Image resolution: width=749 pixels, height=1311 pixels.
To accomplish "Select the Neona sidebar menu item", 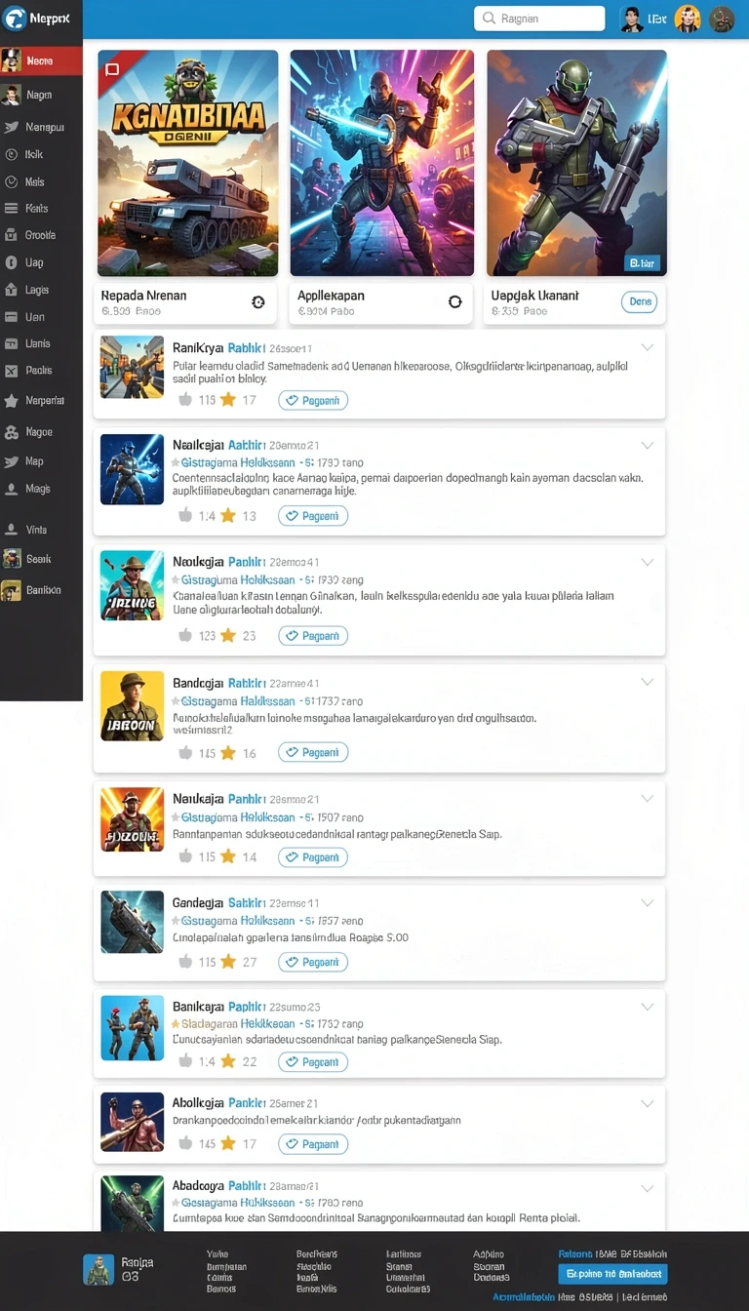I will point(41,60).
